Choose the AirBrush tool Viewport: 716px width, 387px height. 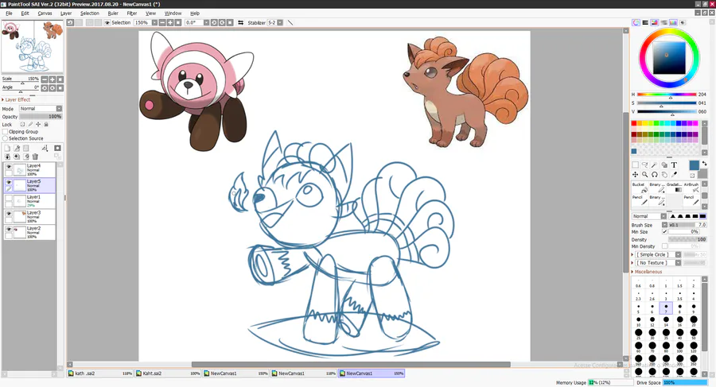click(691, 188)
